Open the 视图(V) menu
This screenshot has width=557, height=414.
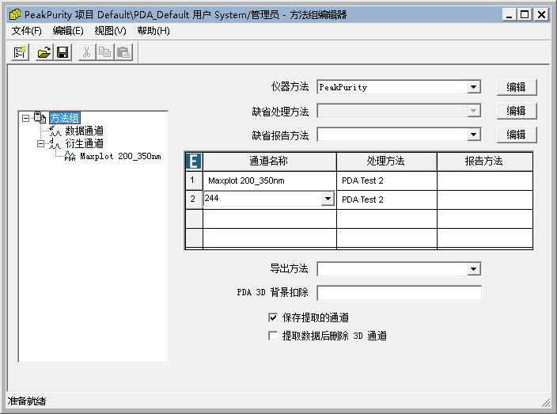click(x=110, y=31)
